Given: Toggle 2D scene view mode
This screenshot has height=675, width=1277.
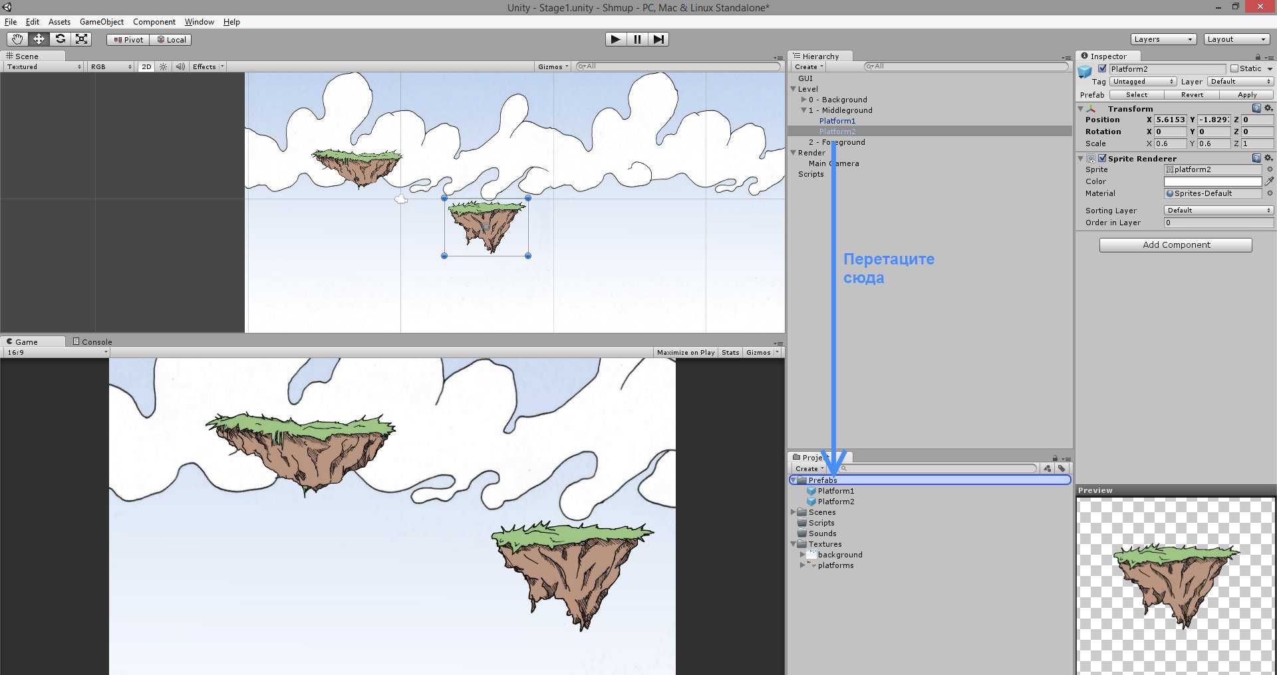Looking at the screenshot, I should (146, 66).
